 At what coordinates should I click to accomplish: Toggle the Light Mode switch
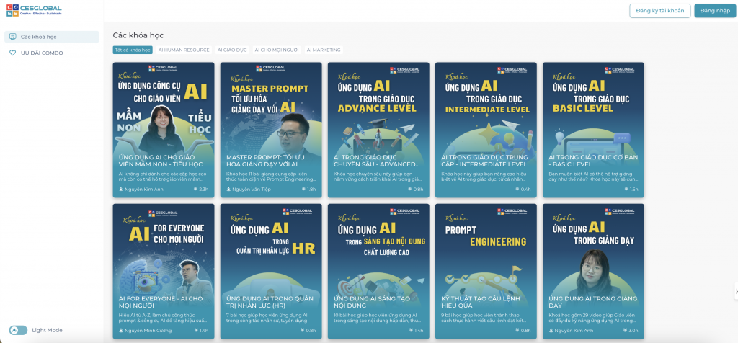coord(18,330)
